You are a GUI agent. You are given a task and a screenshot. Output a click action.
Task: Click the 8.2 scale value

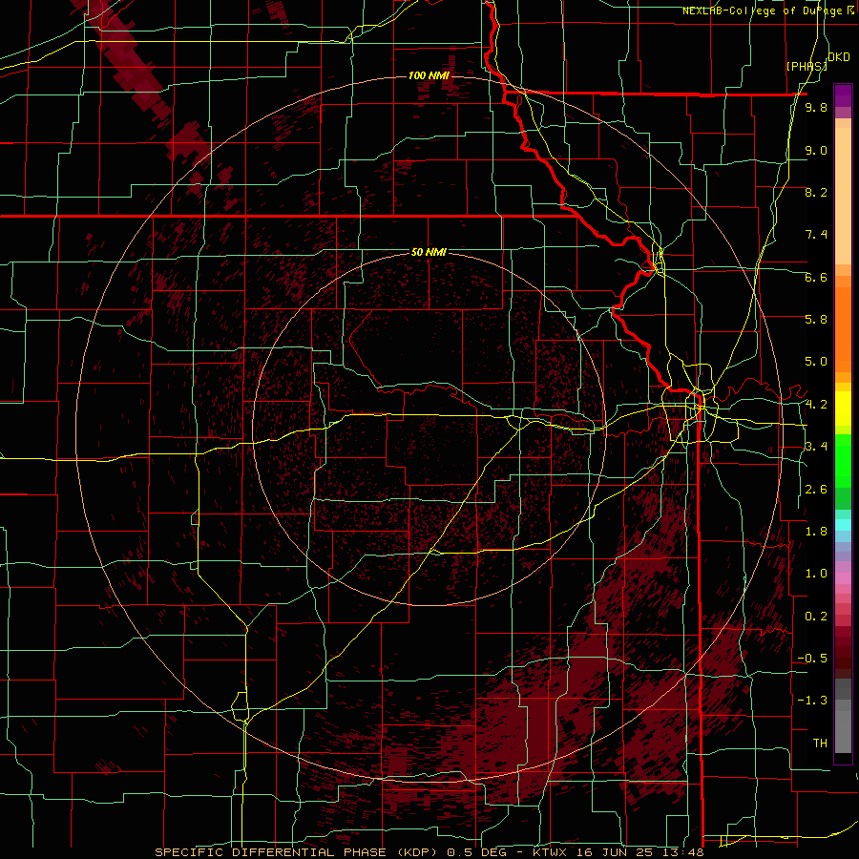[816, 193]
